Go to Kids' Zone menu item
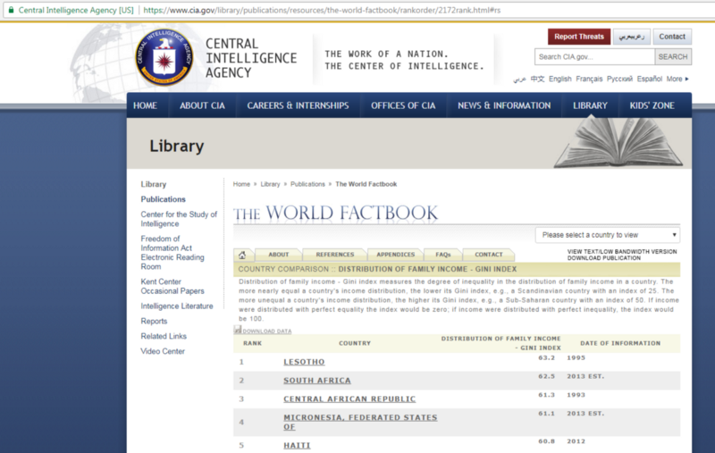The width and height of the screenshot is (715, 453). (x=652, y=105)
